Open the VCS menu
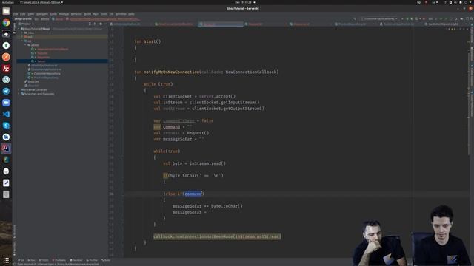 [111, 14]
